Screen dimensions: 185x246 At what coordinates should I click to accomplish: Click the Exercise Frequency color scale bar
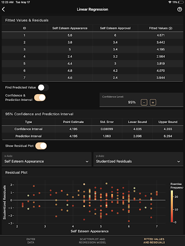(172, 206)
